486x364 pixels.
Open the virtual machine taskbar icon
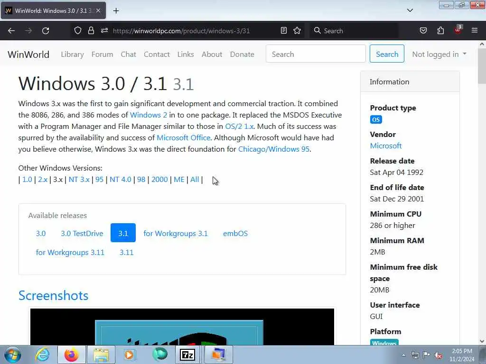(218, 355)
